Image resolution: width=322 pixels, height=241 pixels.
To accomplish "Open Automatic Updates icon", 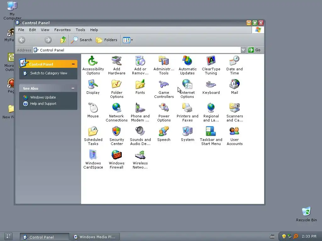I will (187, 65).
